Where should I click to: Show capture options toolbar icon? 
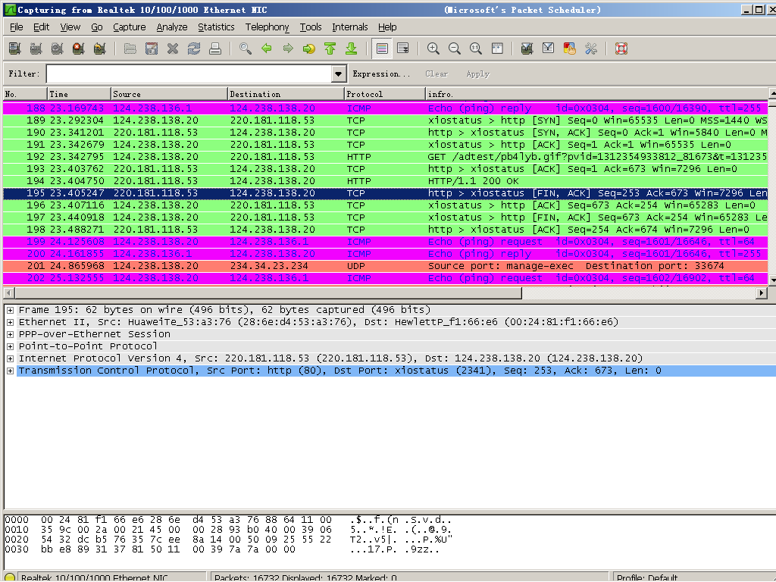click(36, 48)
